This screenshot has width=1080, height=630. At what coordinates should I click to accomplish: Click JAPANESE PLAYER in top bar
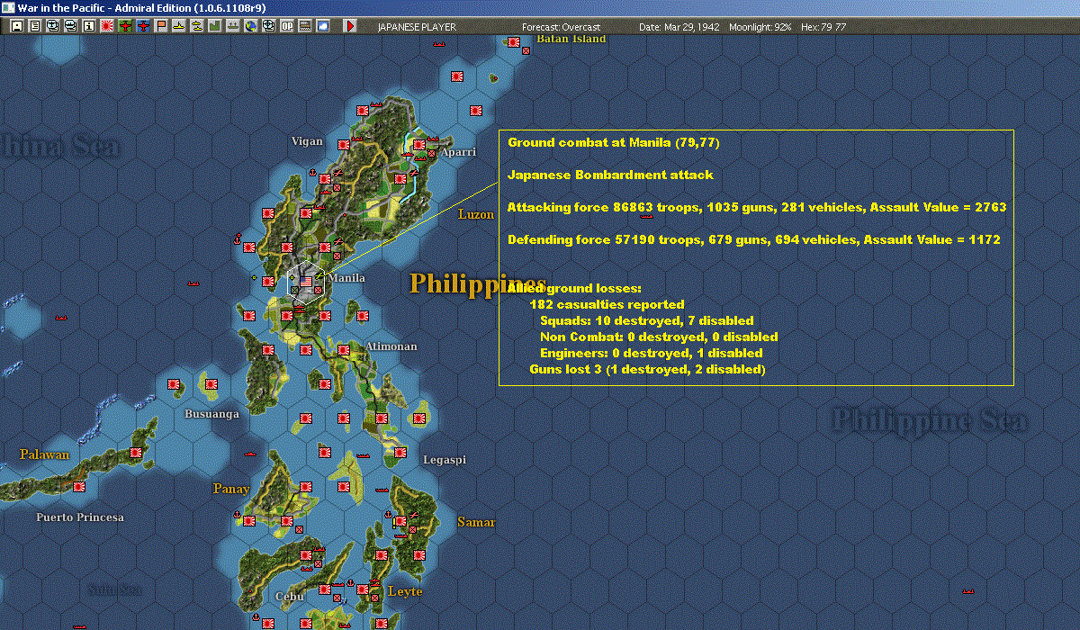(417, 27)
